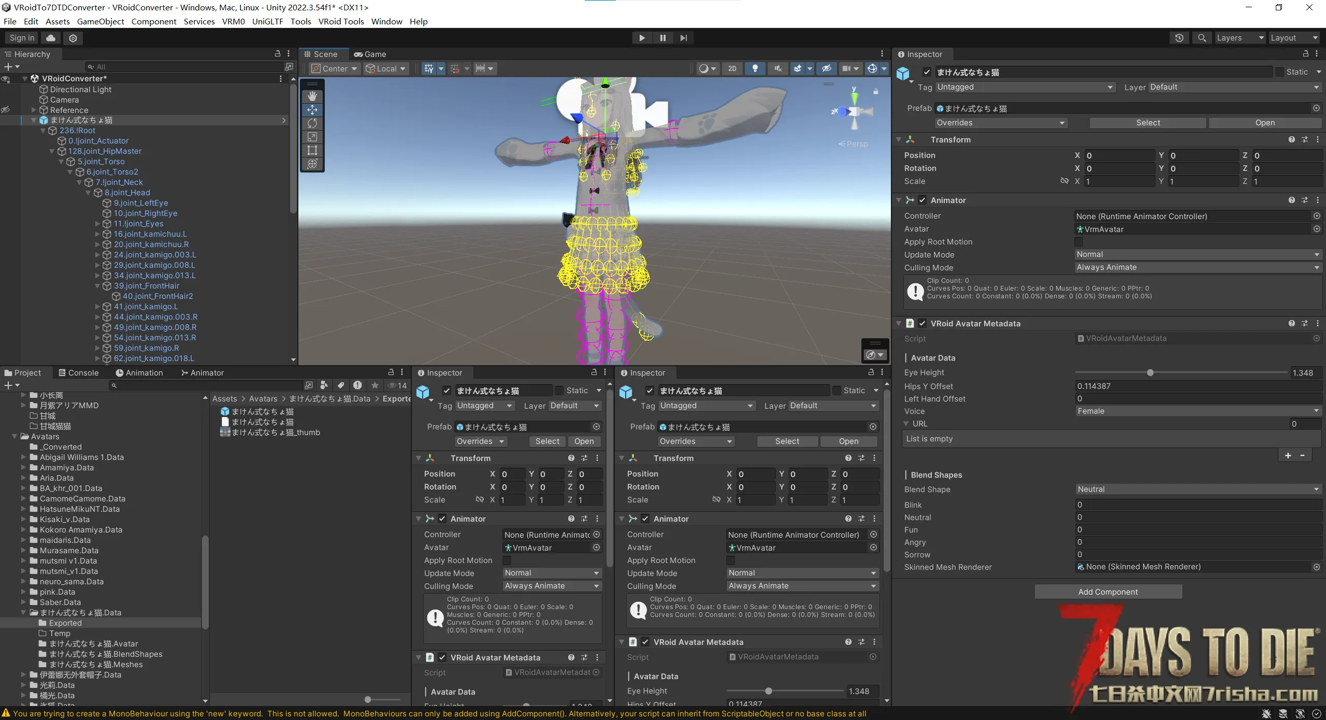
Task: Add a URL list element
Action: pos(1288,455)
